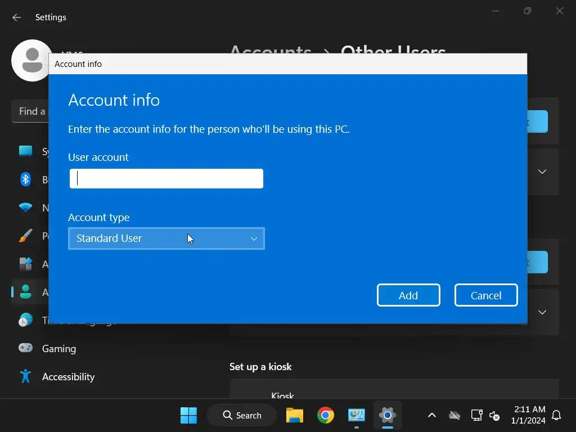Screen dimensions: 576x432
Task: Click the OneDrive cloud tray icon
Action: [454, 416]
